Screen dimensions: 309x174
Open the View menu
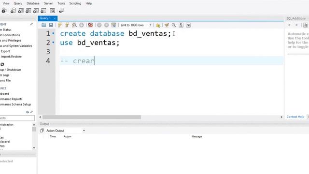tap(6, 3)
